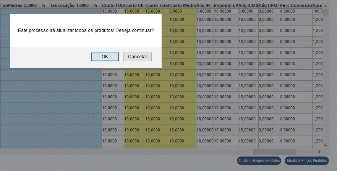Select the TabPadrao-3.0000 column header
The height and width of the screenshot is (171, 337).
[x=18, y=5]
